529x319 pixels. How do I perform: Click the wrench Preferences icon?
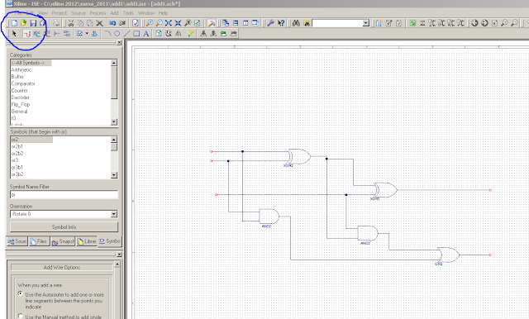click(270, 23)
